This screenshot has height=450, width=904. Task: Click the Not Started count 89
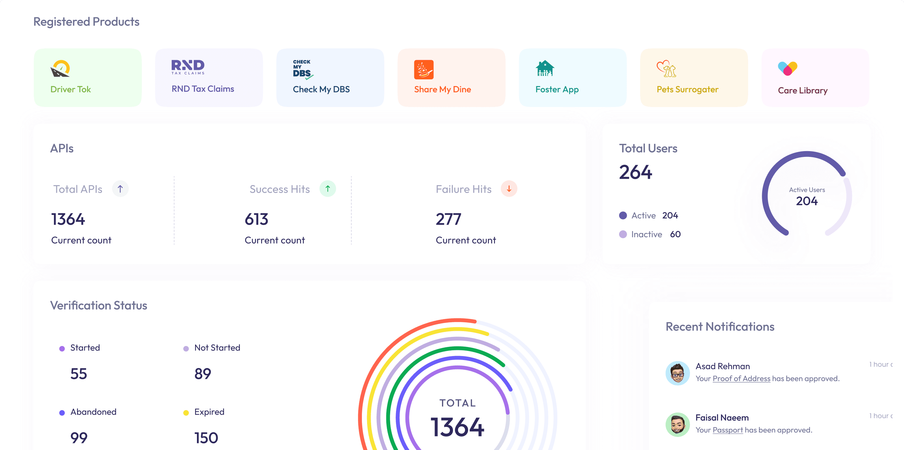(x=203, y=374)
